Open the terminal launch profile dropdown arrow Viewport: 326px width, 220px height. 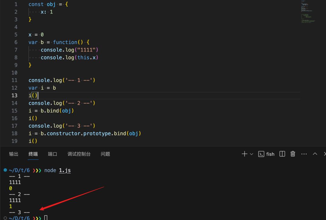tap(251, 154)
